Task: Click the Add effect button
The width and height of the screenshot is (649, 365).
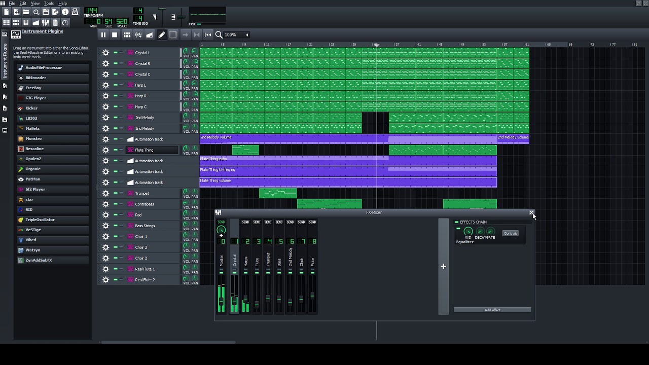Action: [492, 310]
